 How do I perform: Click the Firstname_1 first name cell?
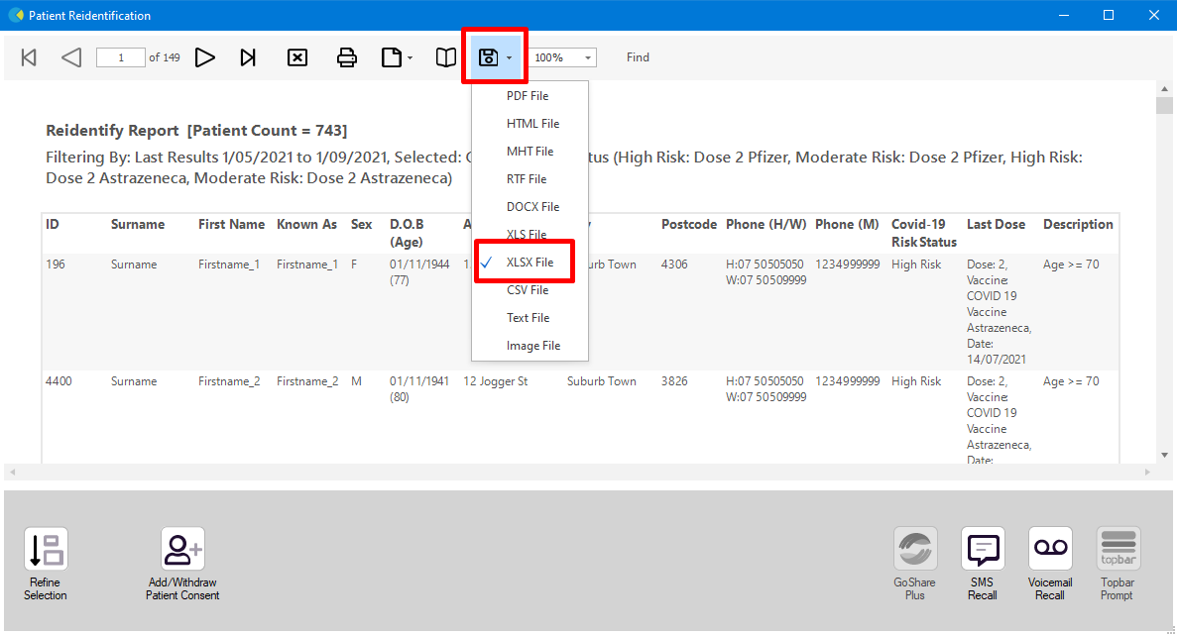[229, 265]
